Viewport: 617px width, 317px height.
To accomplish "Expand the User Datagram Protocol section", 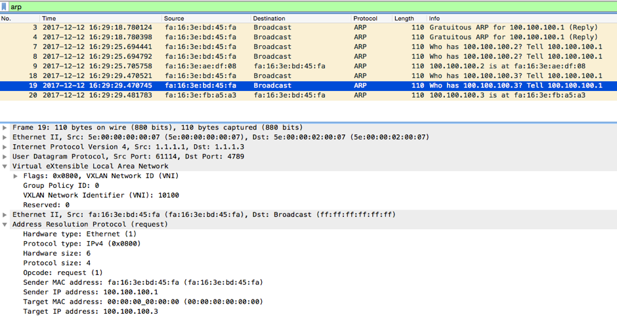I will 6,157.
